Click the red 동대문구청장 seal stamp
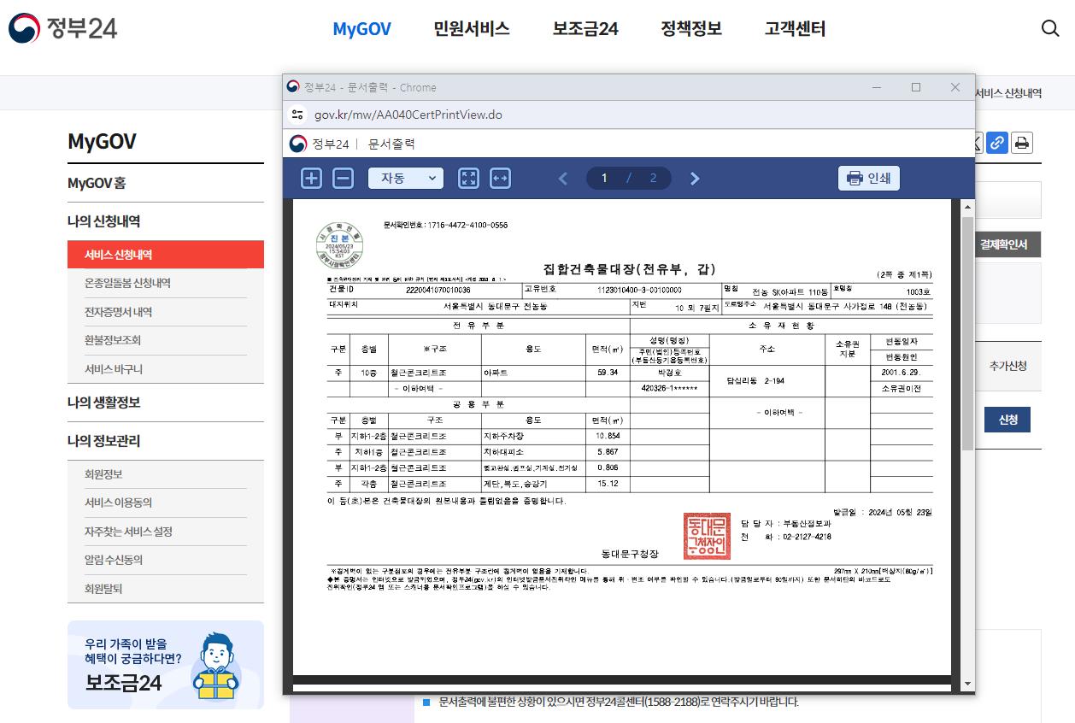This screenshot has width=1075, height=723. tap(707, 536)
